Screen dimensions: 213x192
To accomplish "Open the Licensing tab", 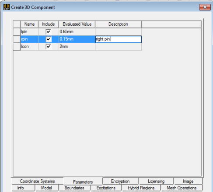I will (156, 181).
